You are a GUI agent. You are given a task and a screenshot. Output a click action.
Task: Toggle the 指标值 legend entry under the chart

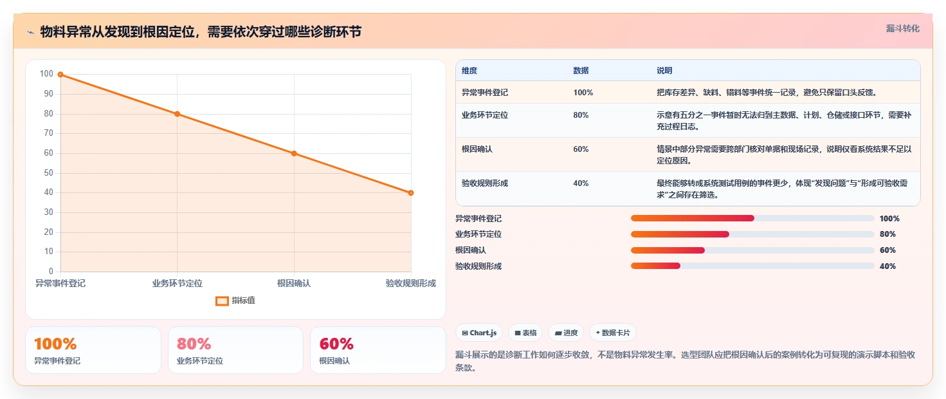pyautogui.click(x=235, y=301)
